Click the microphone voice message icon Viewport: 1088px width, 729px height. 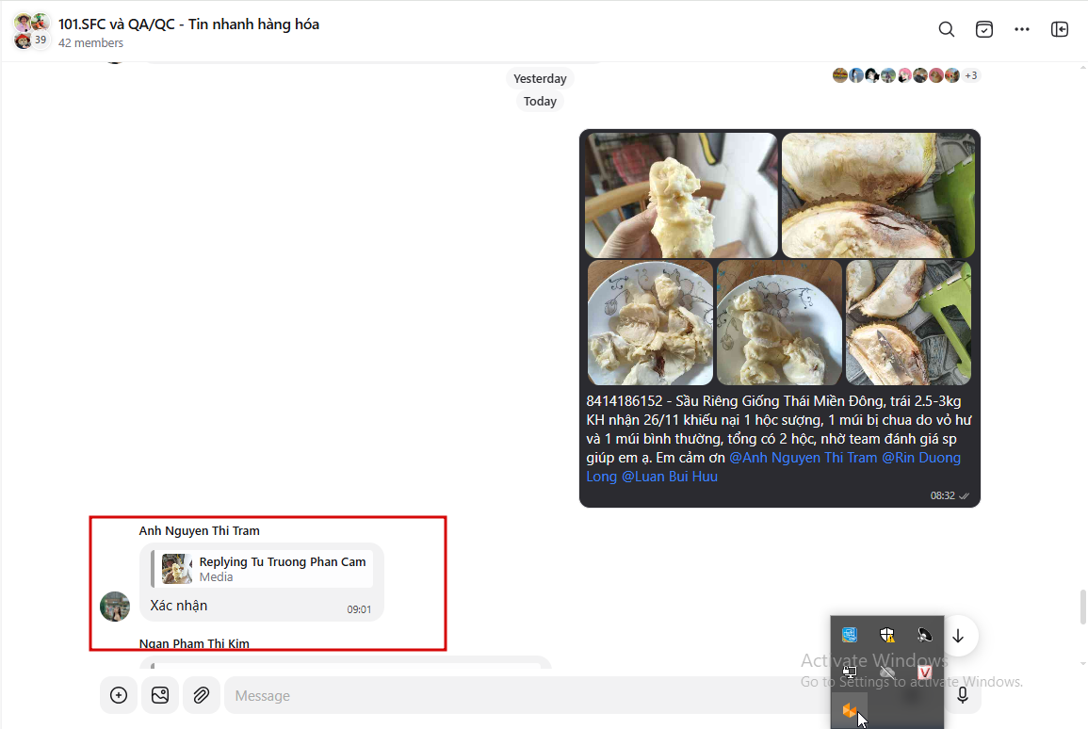click(x=963, y=695)
